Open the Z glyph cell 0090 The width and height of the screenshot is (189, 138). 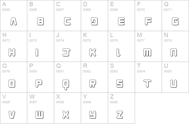tap(121, 108)
